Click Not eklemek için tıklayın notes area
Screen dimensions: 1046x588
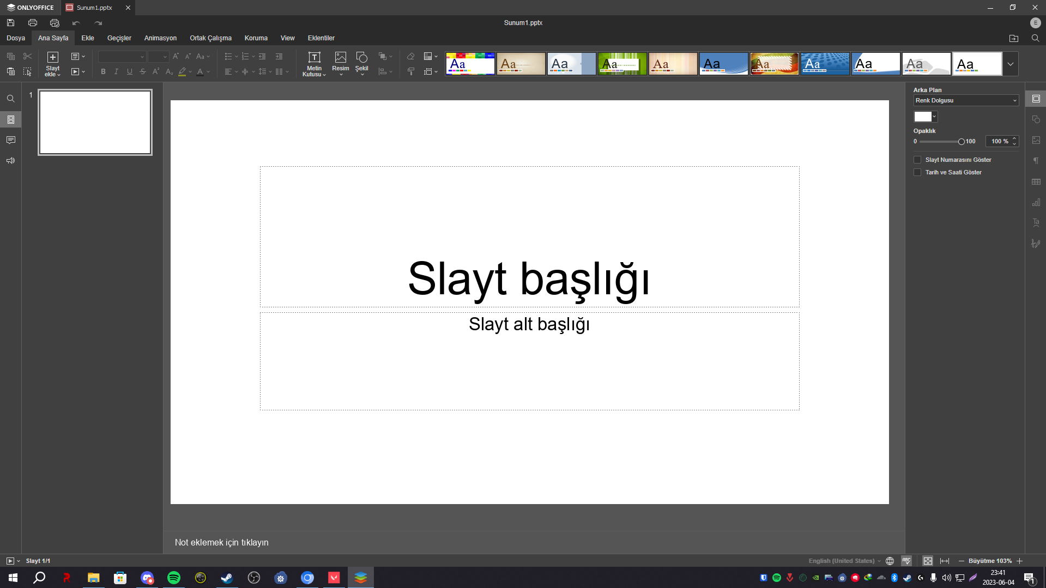(x=222, y=542)
